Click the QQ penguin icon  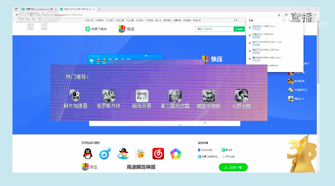coord(87,154)
